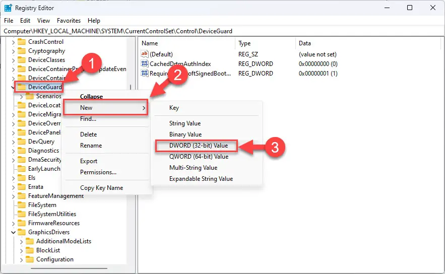Open the New submenu
Image resolution: width=445 pixels, height=274 pixels.
[x=105, y=107]
